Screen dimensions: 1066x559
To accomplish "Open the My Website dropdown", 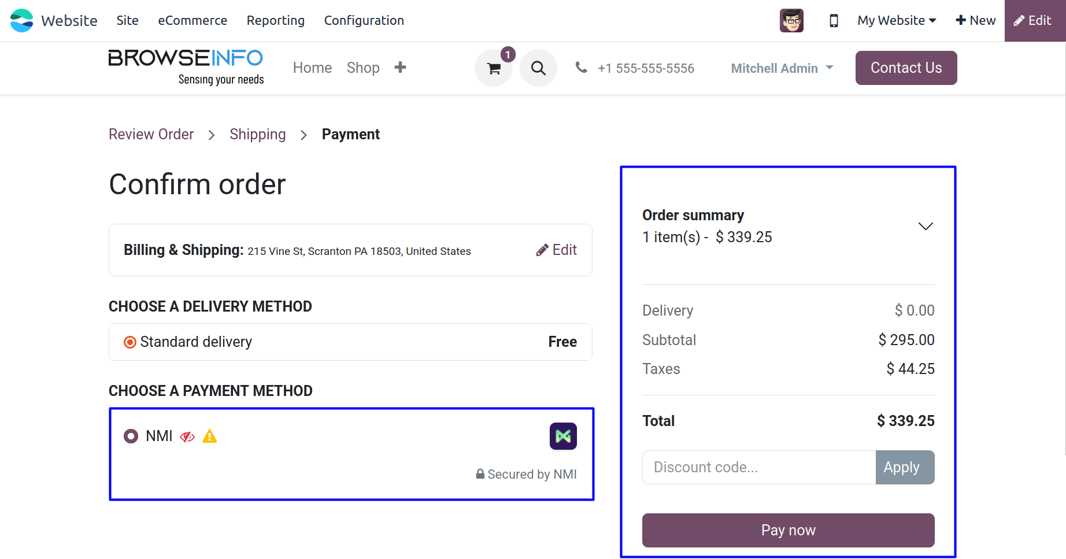I will (x=896, y=21).
